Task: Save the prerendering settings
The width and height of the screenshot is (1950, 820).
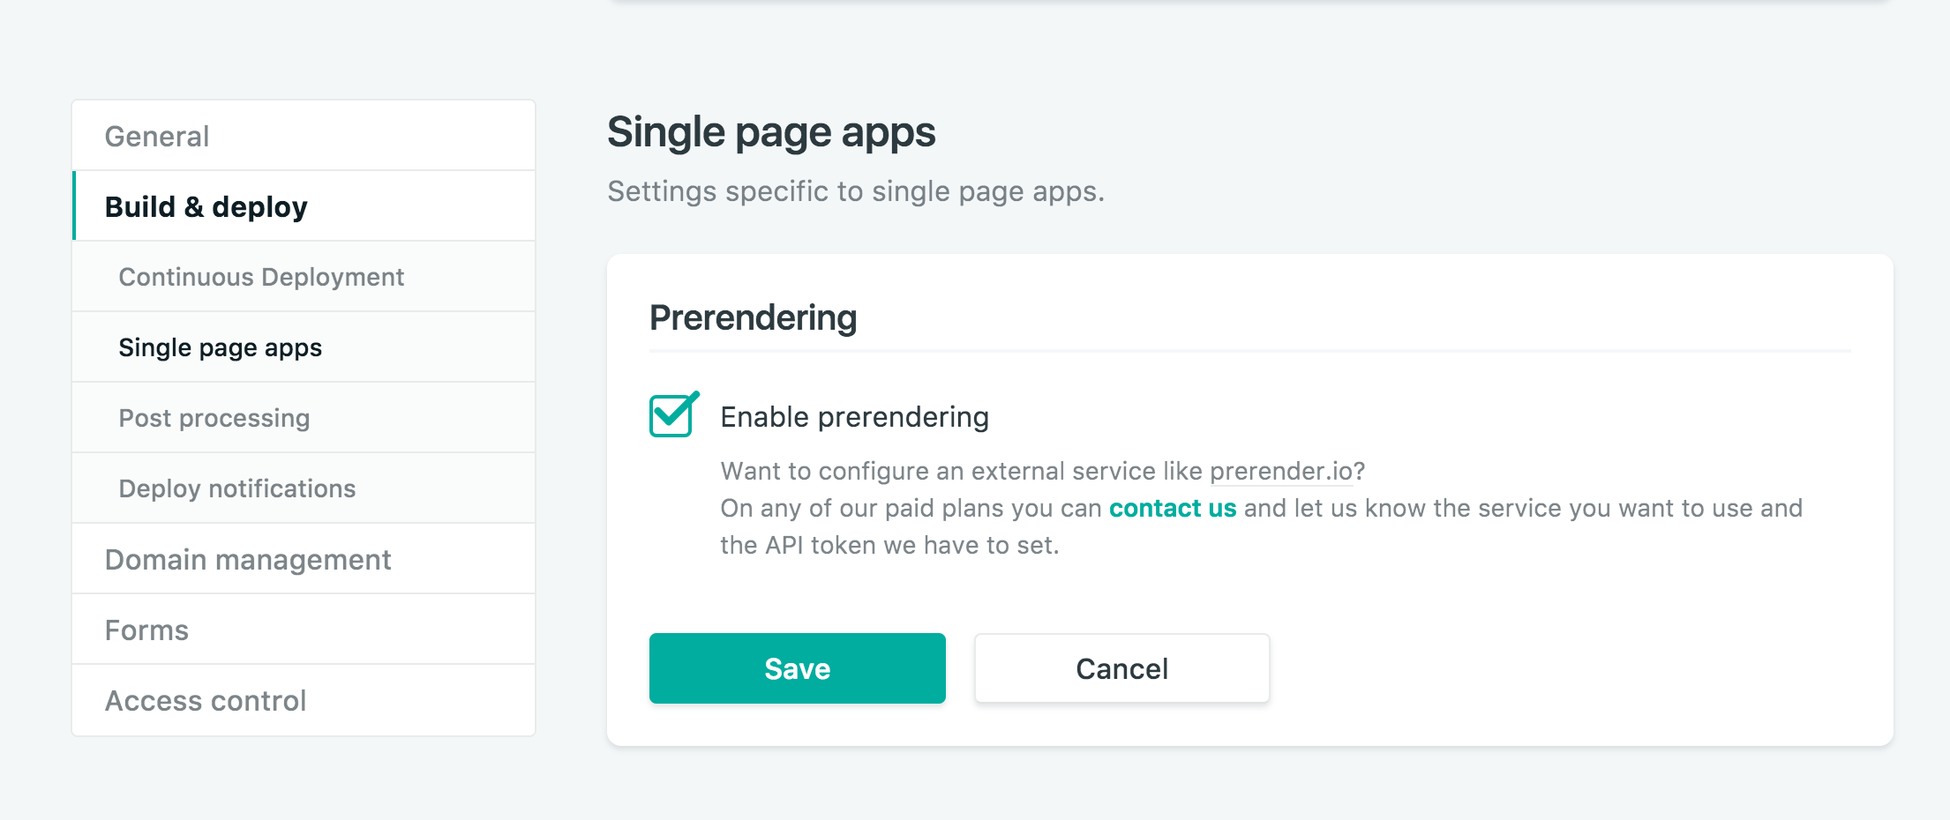Action: coord(796,667)
